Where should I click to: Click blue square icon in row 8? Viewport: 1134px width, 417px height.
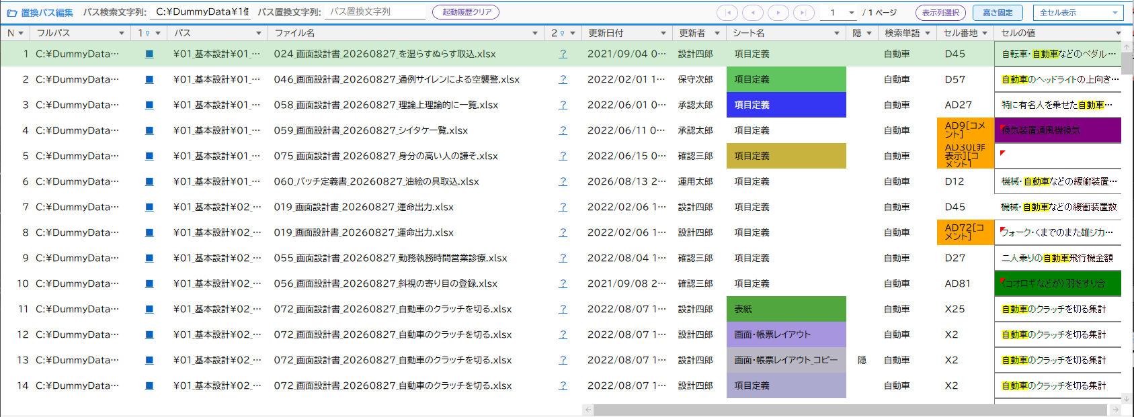(149, 232)
